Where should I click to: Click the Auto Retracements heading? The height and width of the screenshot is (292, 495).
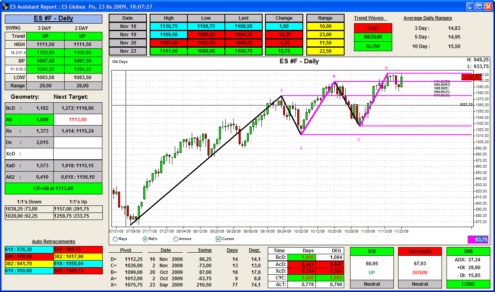[54, 242]
